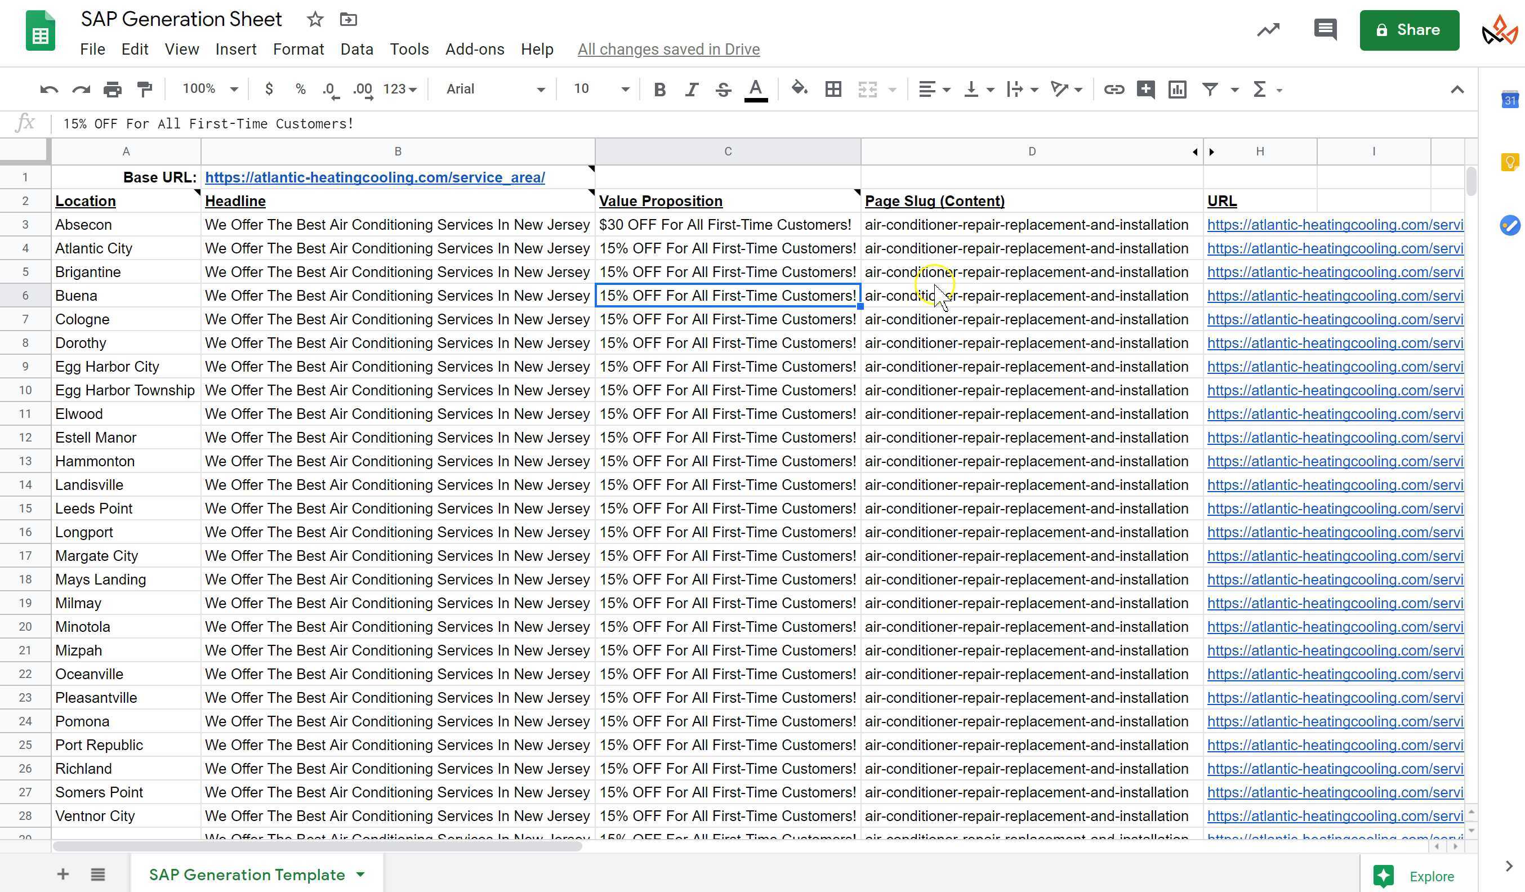Viewport: 1525px width, 892px height.
Task: Toggle bold formatting
Action: 659,90
